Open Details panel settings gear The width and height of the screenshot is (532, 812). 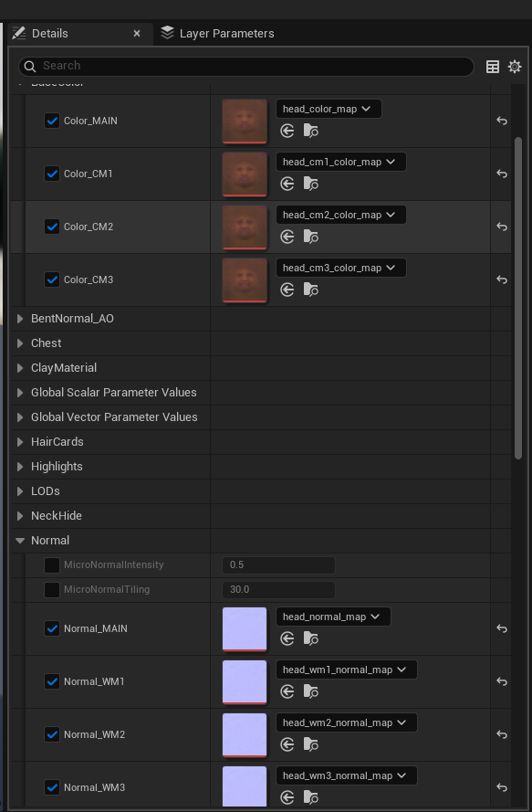pyautogui.click(x=515, y=67)
